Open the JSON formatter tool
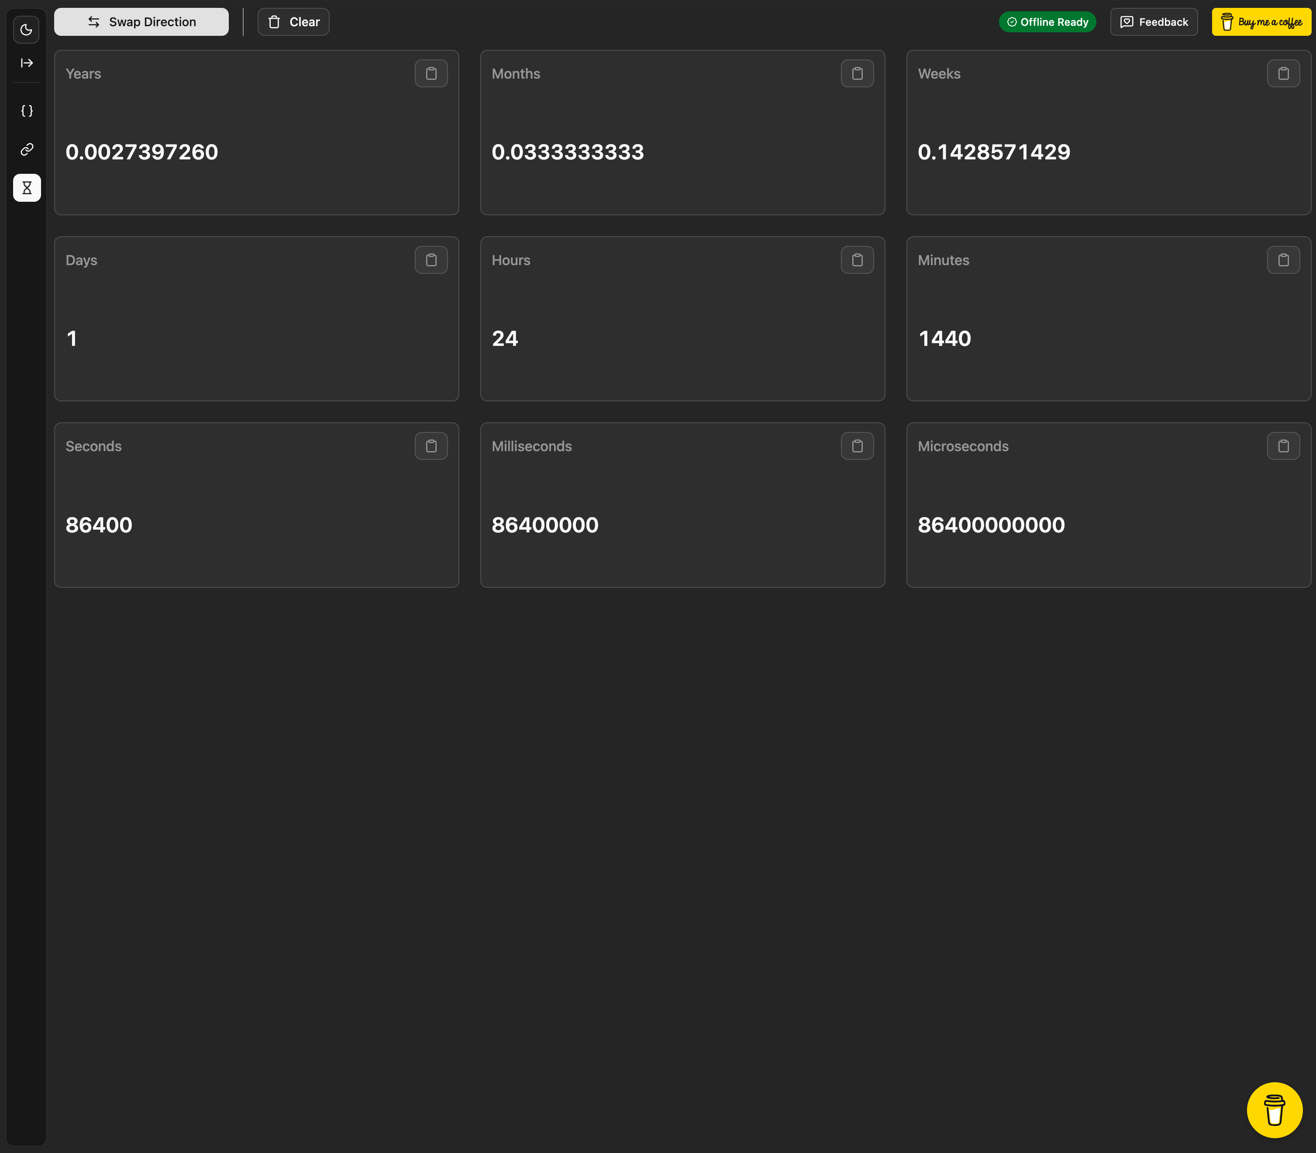 [26, 110]
